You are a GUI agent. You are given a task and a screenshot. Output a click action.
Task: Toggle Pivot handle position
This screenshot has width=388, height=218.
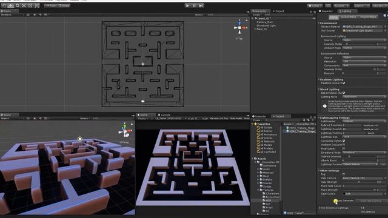[51, 5]
